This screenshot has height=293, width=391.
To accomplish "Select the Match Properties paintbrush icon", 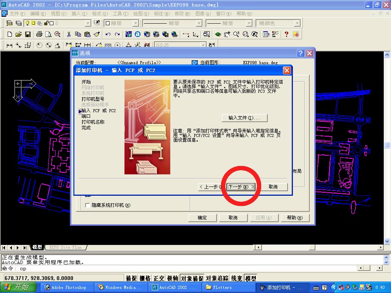I will click(97, 34).
